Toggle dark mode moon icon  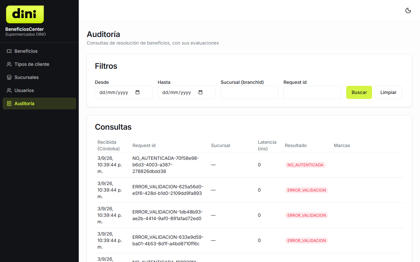point(408,10)
